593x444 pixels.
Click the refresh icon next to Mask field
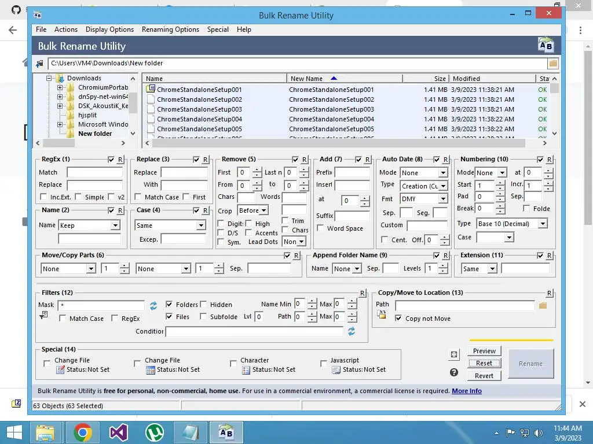[153, 305]
